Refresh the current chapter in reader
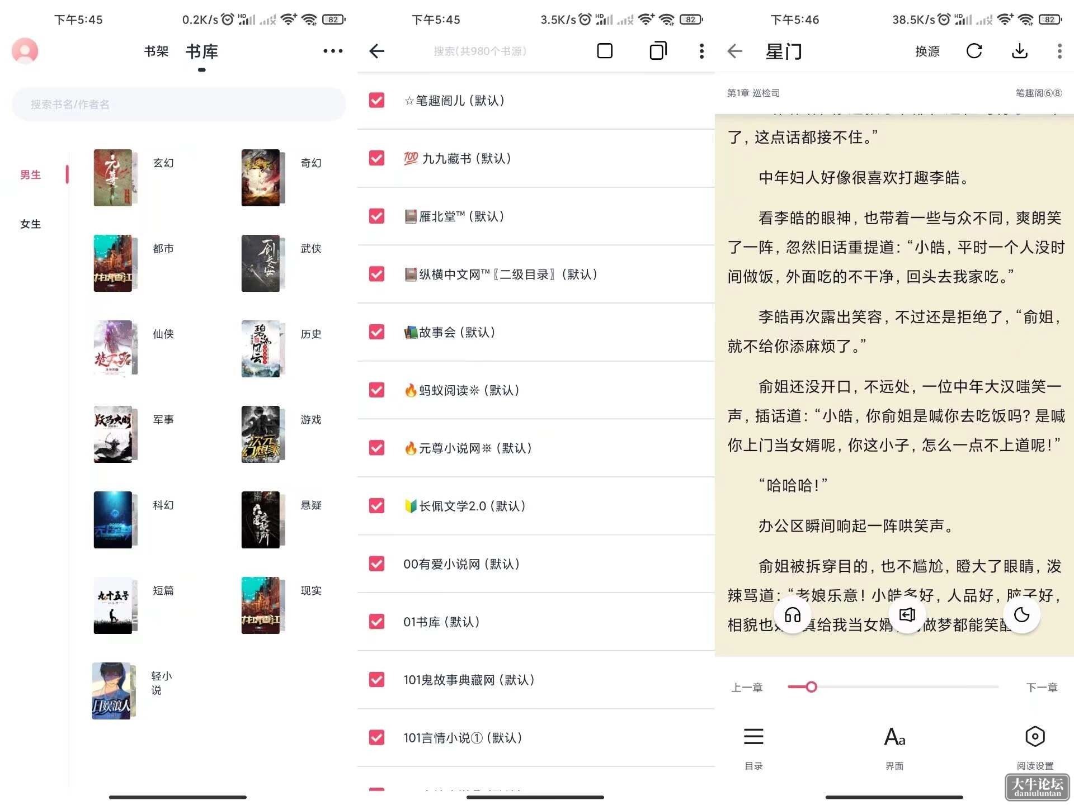1074x805 pixels. click(974, 51)
